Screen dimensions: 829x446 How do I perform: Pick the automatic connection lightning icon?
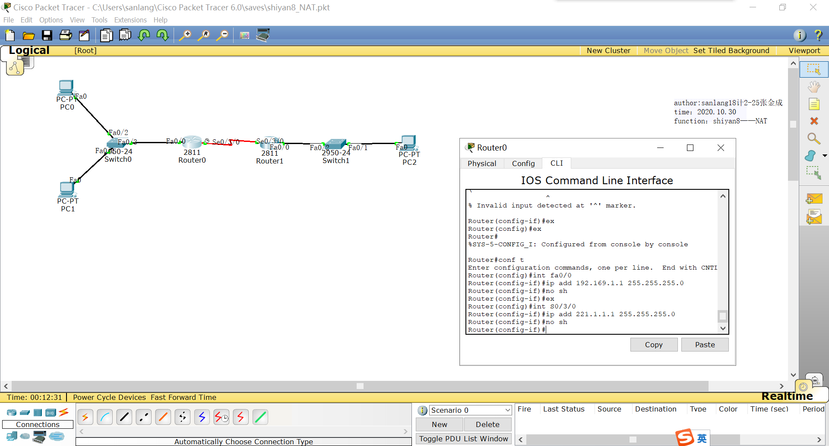click(x=85, y=417)
